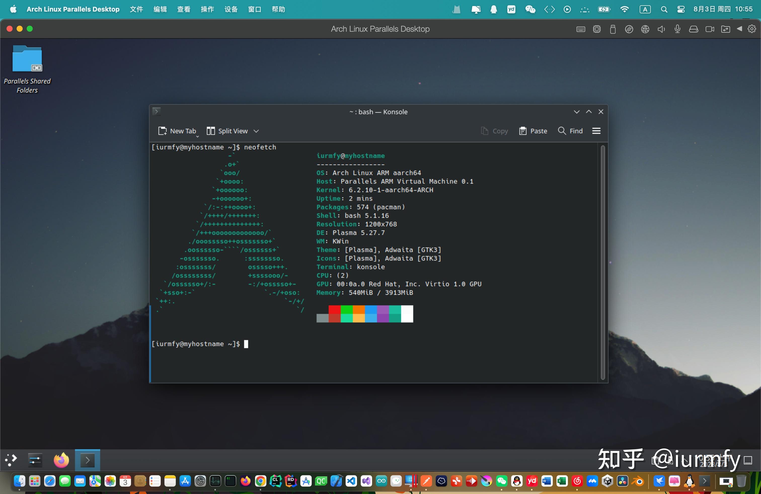This screenshot has width=761, height=494.
Task: Mute sound using the speaker icon
Action: click(661, 29)
